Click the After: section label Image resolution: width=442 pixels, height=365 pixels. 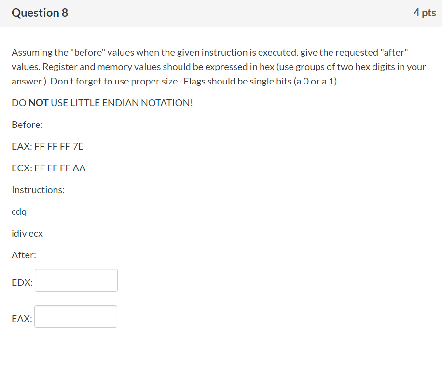24,255
